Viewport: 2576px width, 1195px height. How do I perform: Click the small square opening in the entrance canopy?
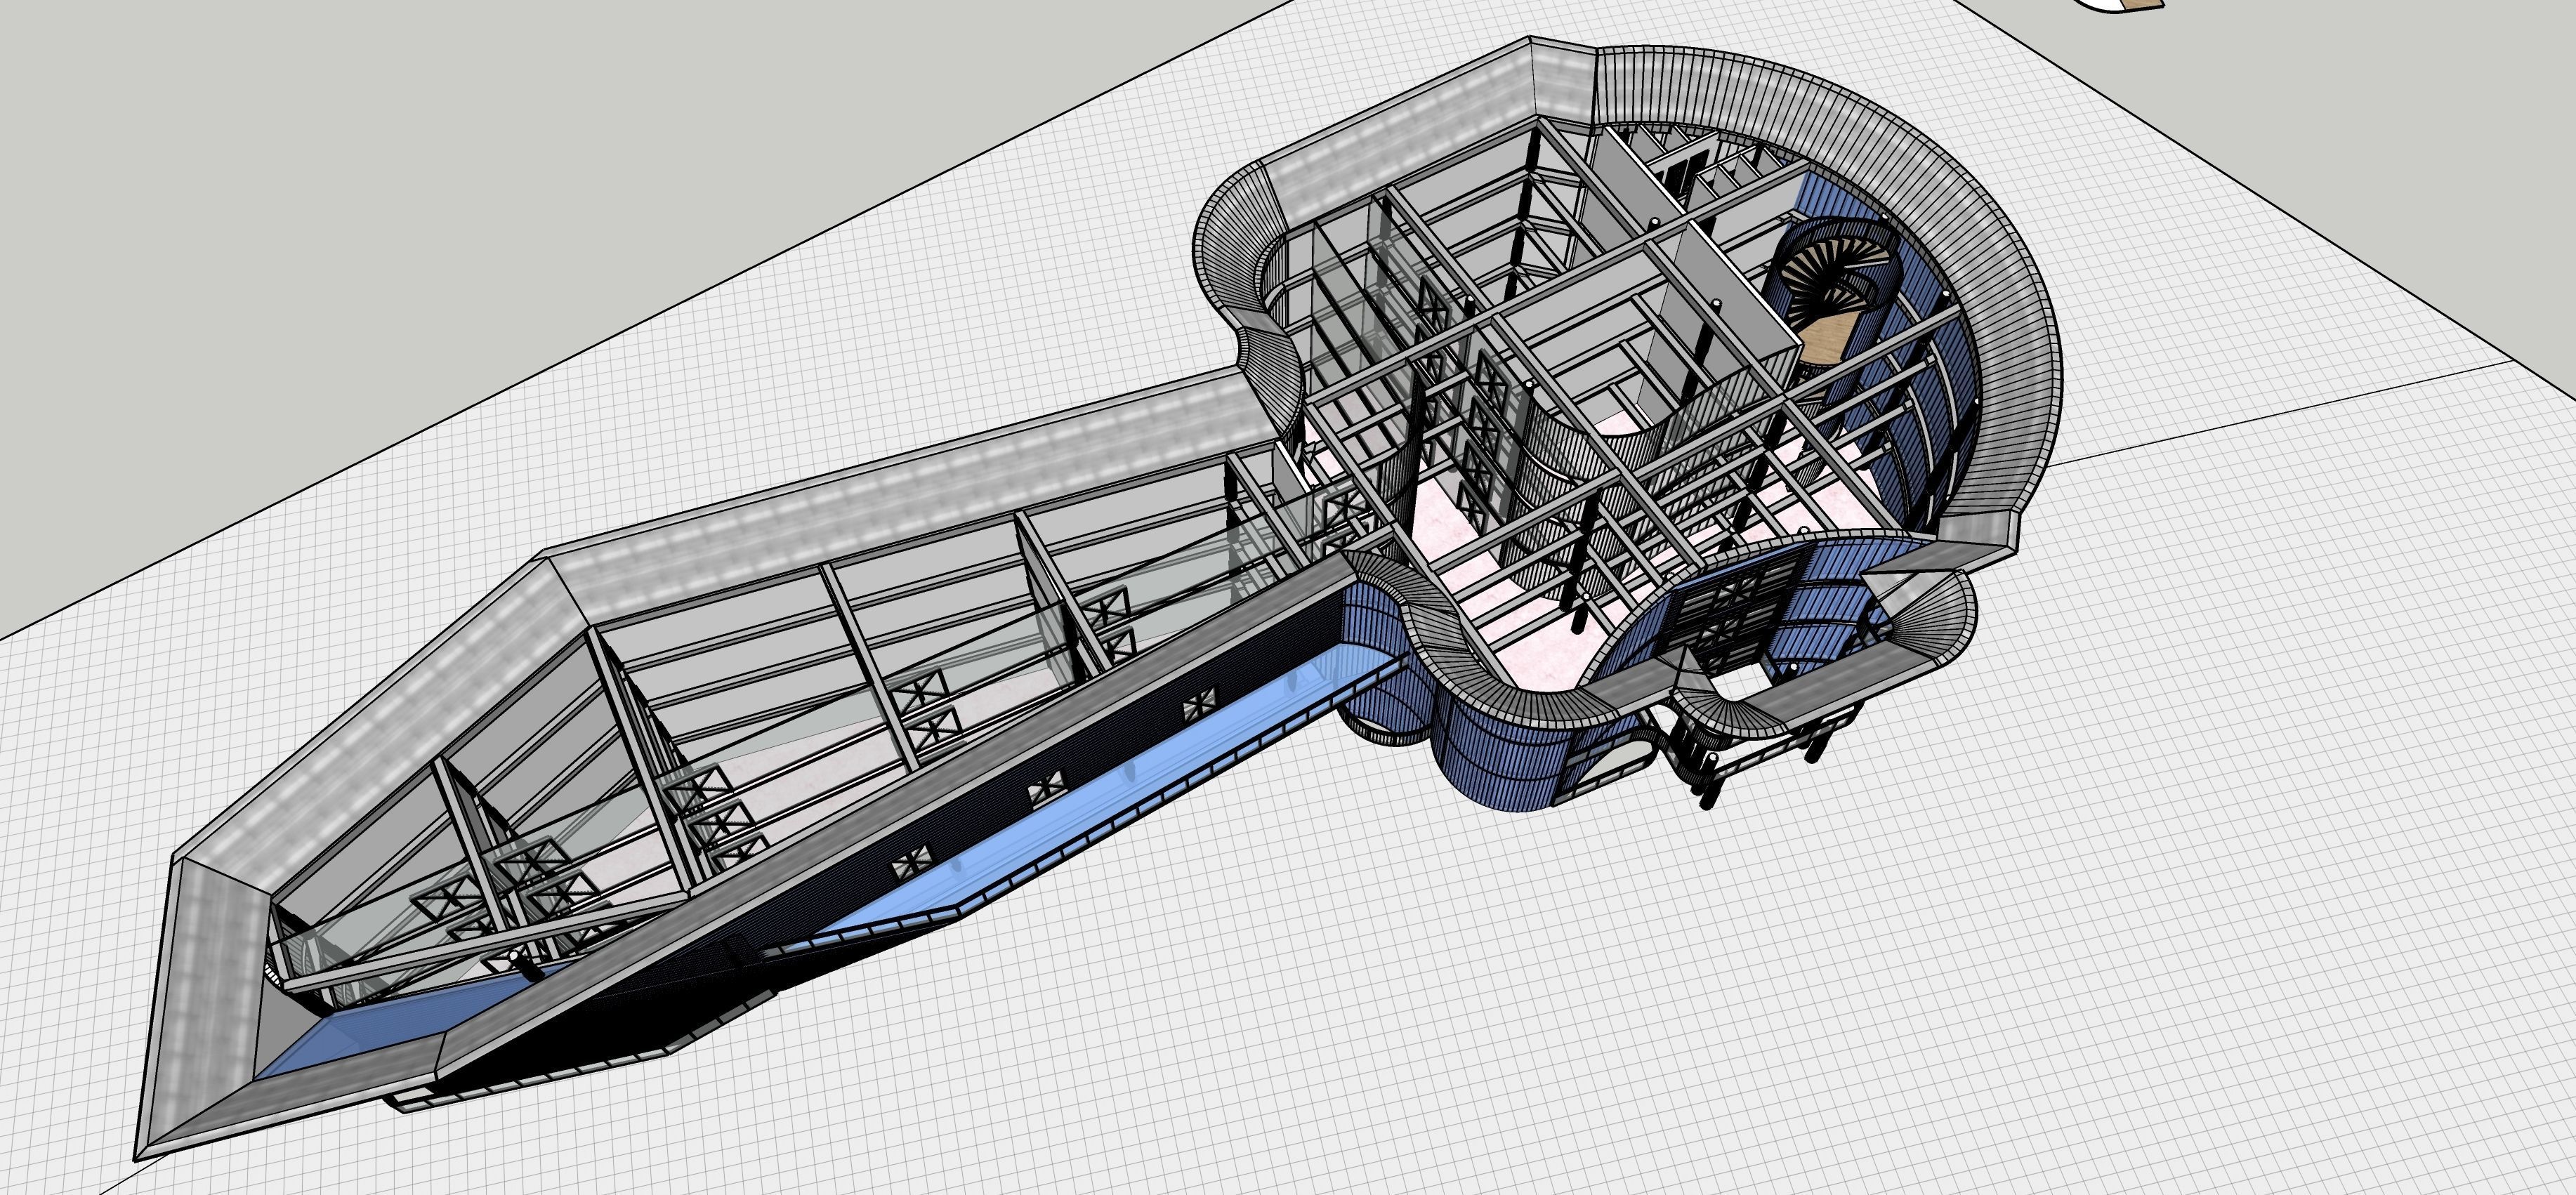1742,683
